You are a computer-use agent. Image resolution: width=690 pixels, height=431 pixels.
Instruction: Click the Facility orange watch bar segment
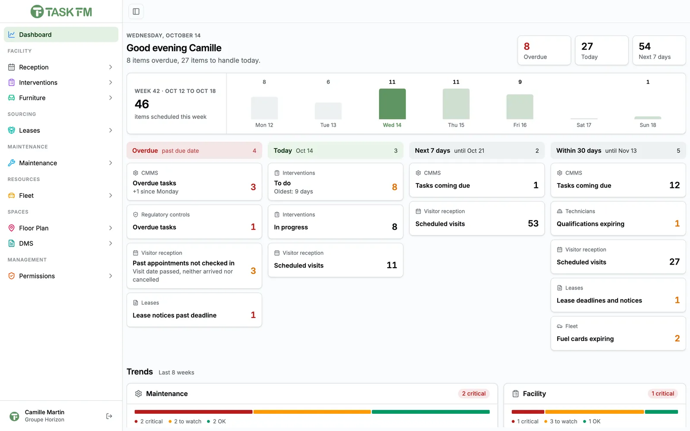pyautogui.click(x=595, y=412)
